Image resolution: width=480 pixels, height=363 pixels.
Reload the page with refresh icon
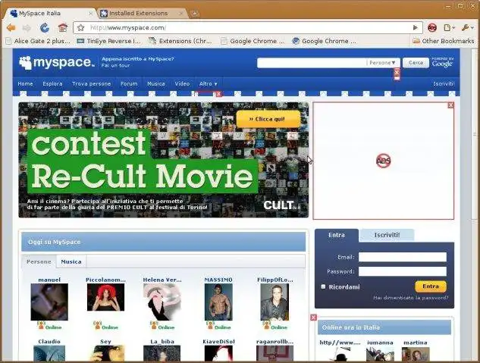pos(45,28)
